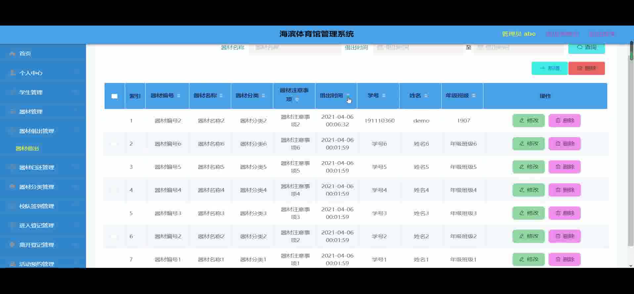Click 修改 for row 学号2
This screenshot has height=294, width=634.
pyautogui.click(x=528, y=236)
